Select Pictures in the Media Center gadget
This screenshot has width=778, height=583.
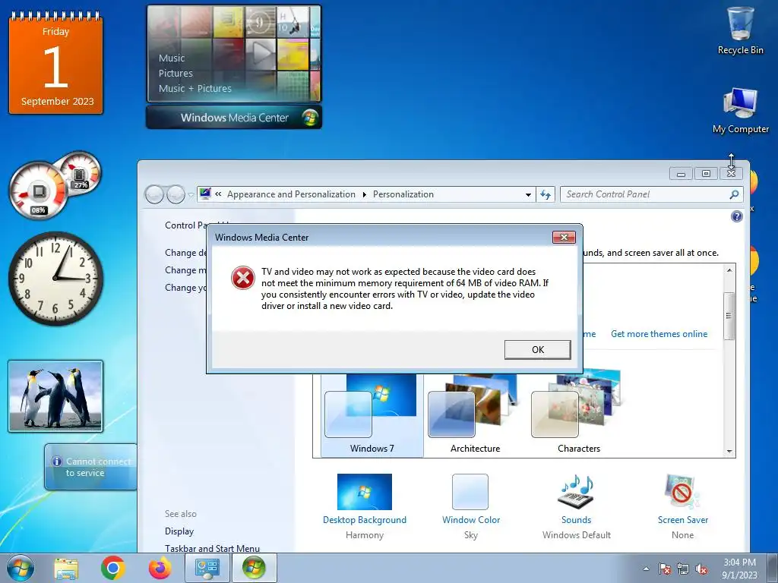176,74
